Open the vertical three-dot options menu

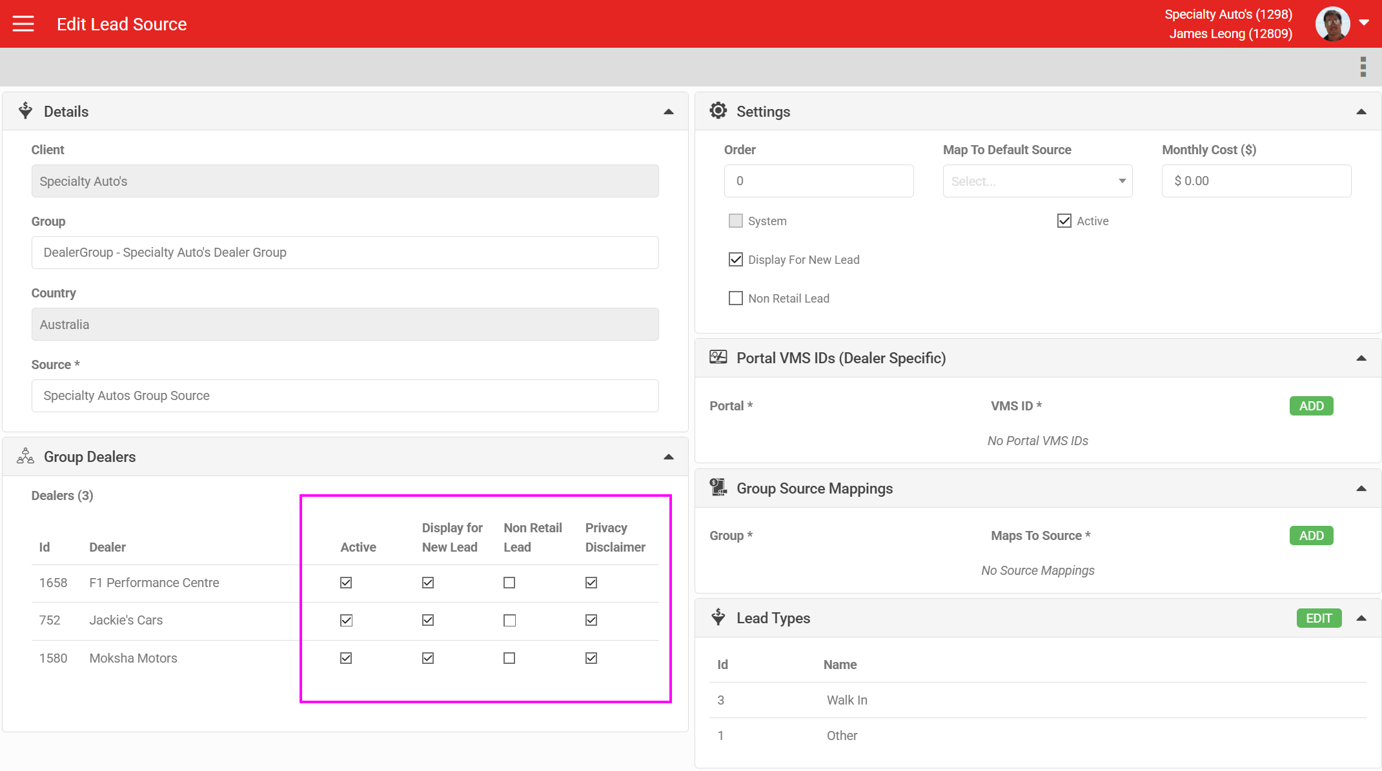pyautogui.click(x=1363, y=66)
